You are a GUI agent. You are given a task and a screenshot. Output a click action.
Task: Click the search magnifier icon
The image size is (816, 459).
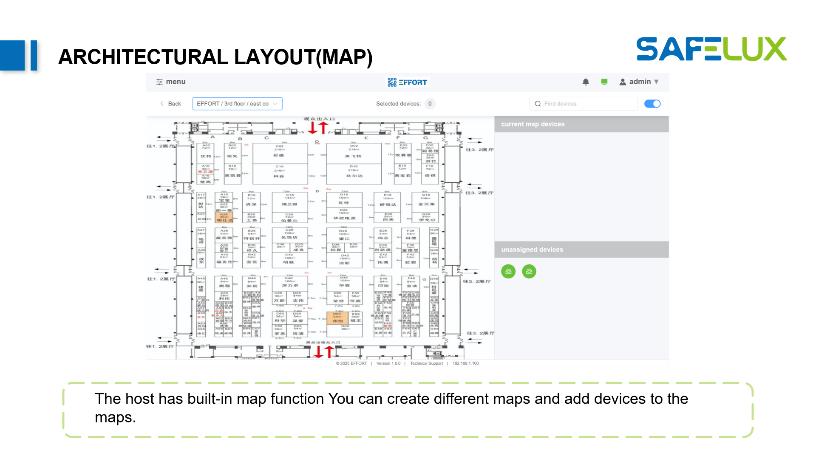pos(538,104)
